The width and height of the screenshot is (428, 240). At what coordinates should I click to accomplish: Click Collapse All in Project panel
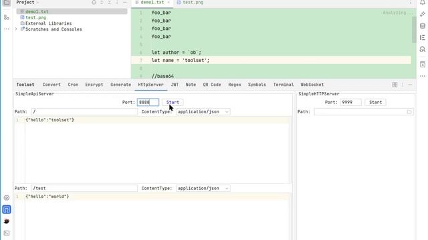coord(109,3)
